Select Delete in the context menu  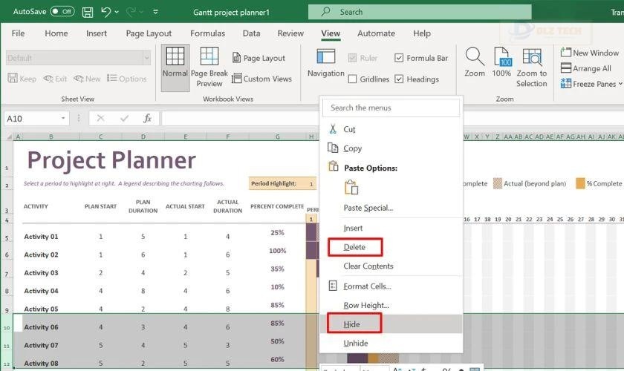[354, 247]
